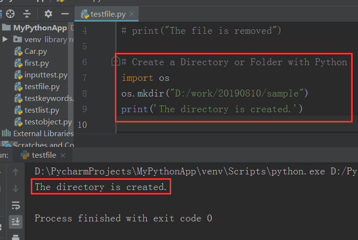Click 'Process finished with exit code 0' text

pyautogui.click(x=123, y=218)
